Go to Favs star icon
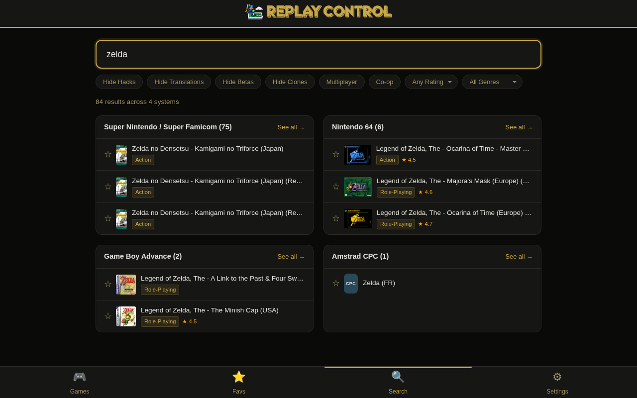The width and height of the screenshot is (637, 398). click(239, 377)
